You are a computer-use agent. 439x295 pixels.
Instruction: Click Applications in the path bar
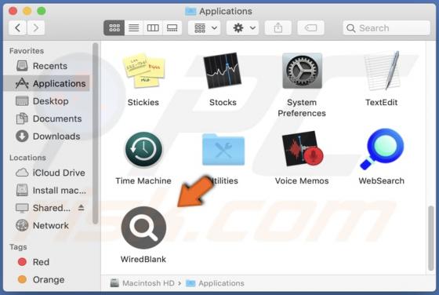click(215, 283)
